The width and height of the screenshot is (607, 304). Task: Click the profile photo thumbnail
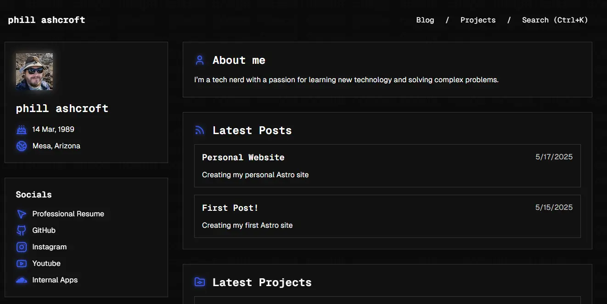click(x=34, y=71)
